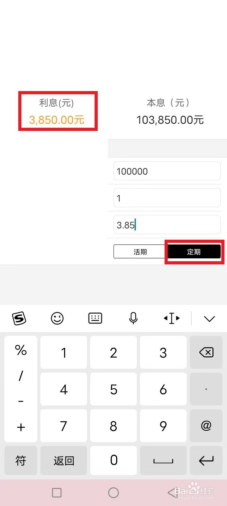This screenshot has width=227, height=506.
Task: Tap Android home circle icon
Action: click(x=113, y=492)
